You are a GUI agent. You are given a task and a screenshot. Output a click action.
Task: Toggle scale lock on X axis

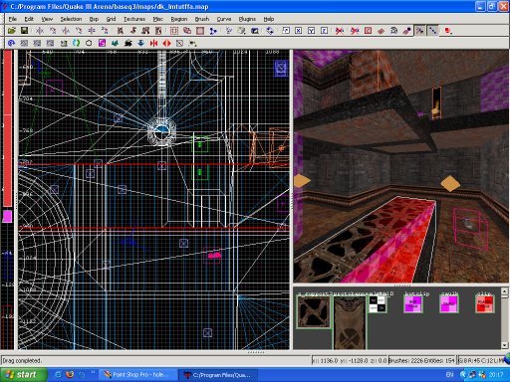point(299,31)
